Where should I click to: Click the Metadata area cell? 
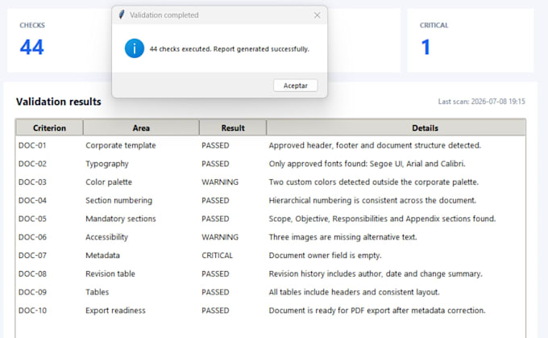(102, 256)
